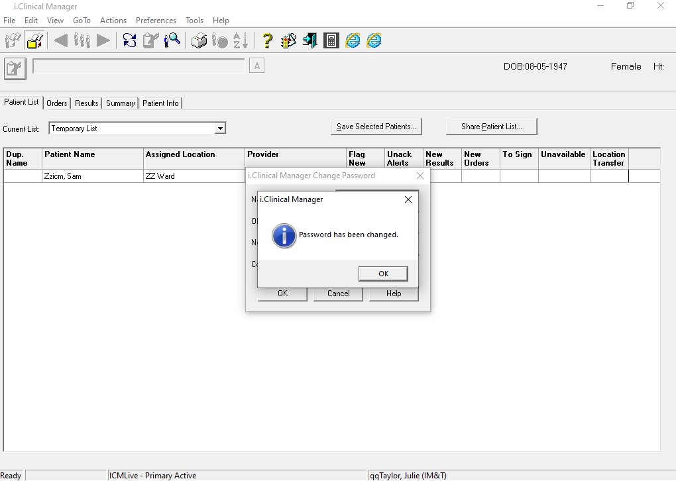This screenshot has width=676, height=481.
Task: Click the printer toolbar icon
Action: pyautogui.click(x=199, y=40)
